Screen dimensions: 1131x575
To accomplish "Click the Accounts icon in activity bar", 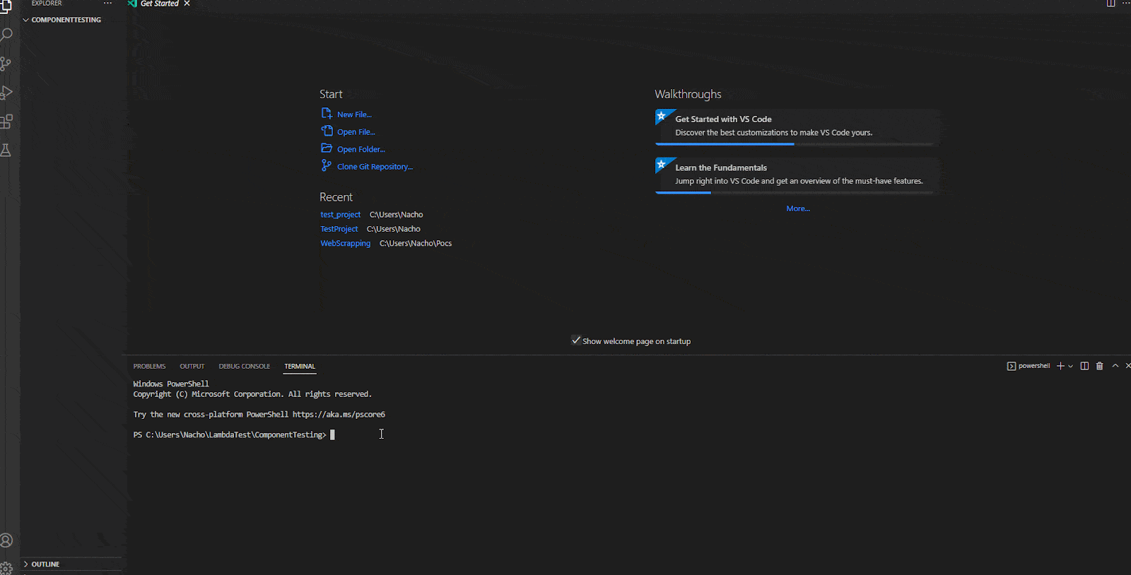I will tap(6, 540).
